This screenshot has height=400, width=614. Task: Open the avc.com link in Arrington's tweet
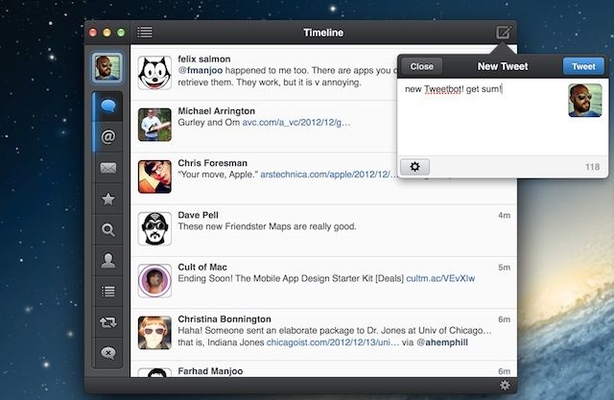point(296,123)
